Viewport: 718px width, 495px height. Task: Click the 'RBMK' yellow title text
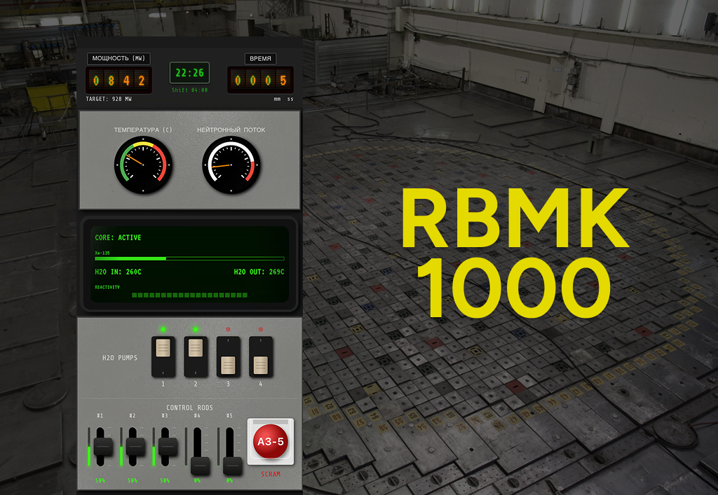click(515, 217)
